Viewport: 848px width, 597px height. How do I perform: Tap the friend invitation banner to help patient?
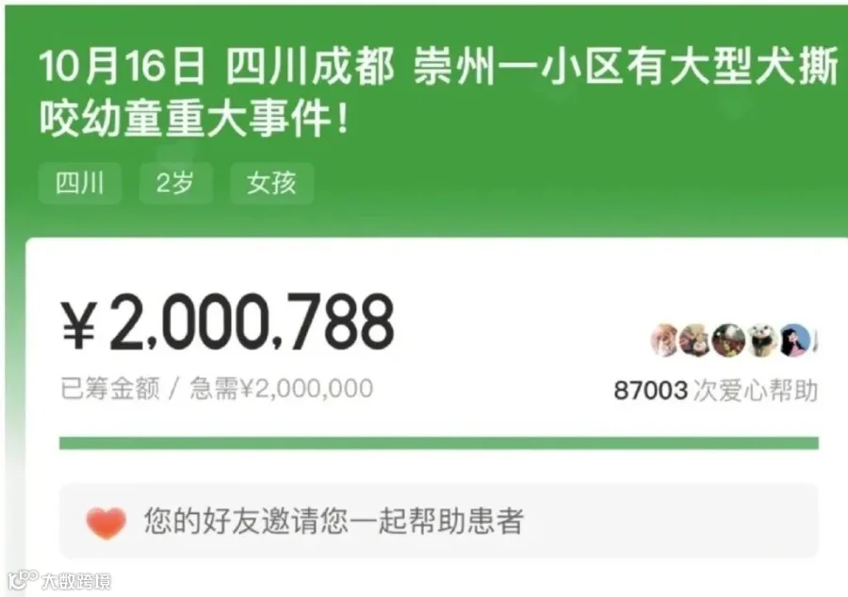[438, 521]
